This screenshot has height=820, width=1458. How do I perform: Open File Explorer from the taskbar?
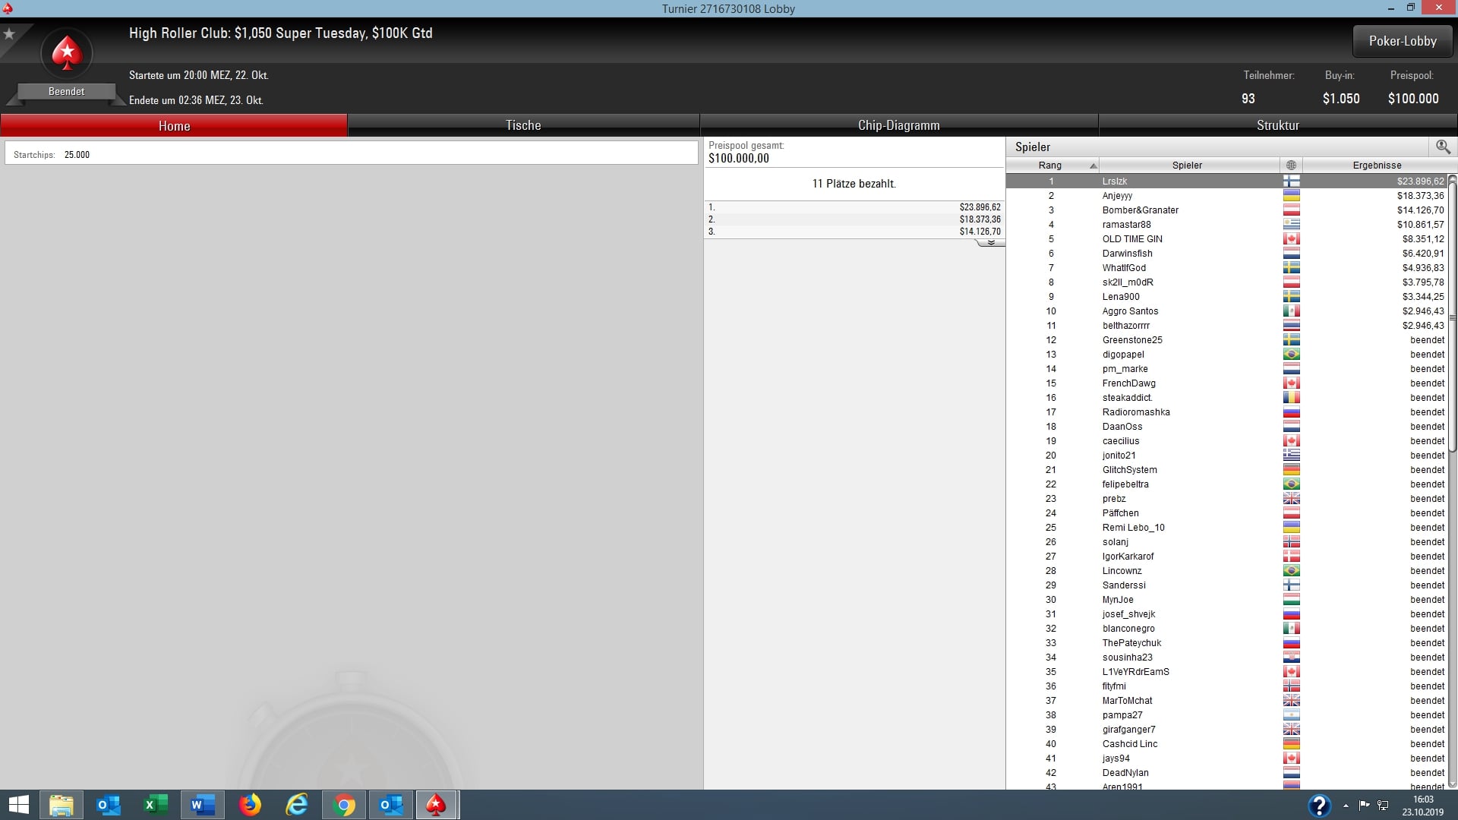coord(62,805)
